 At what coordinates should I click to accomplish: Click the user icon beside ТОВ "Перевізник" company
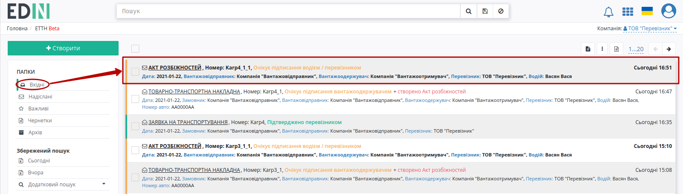[x=625, y=29]
